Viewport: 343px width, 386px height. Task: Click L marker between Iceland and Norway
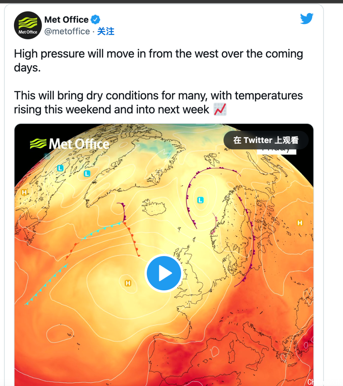(200, 200)
